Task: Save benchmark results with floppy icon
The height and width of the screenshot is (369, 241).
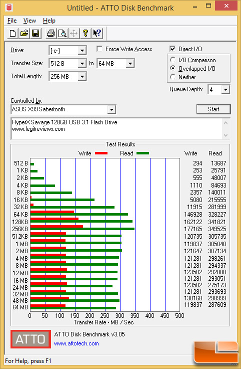Action: coord(35,33)
